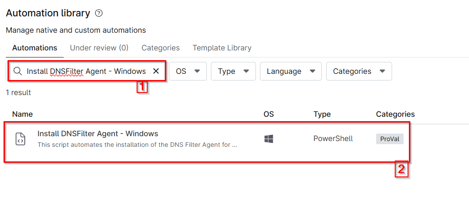Image resolution: width=469 pixels, height=199 pixels.
Task: Click the help icon beside Automation library
Action: point(99,13)
